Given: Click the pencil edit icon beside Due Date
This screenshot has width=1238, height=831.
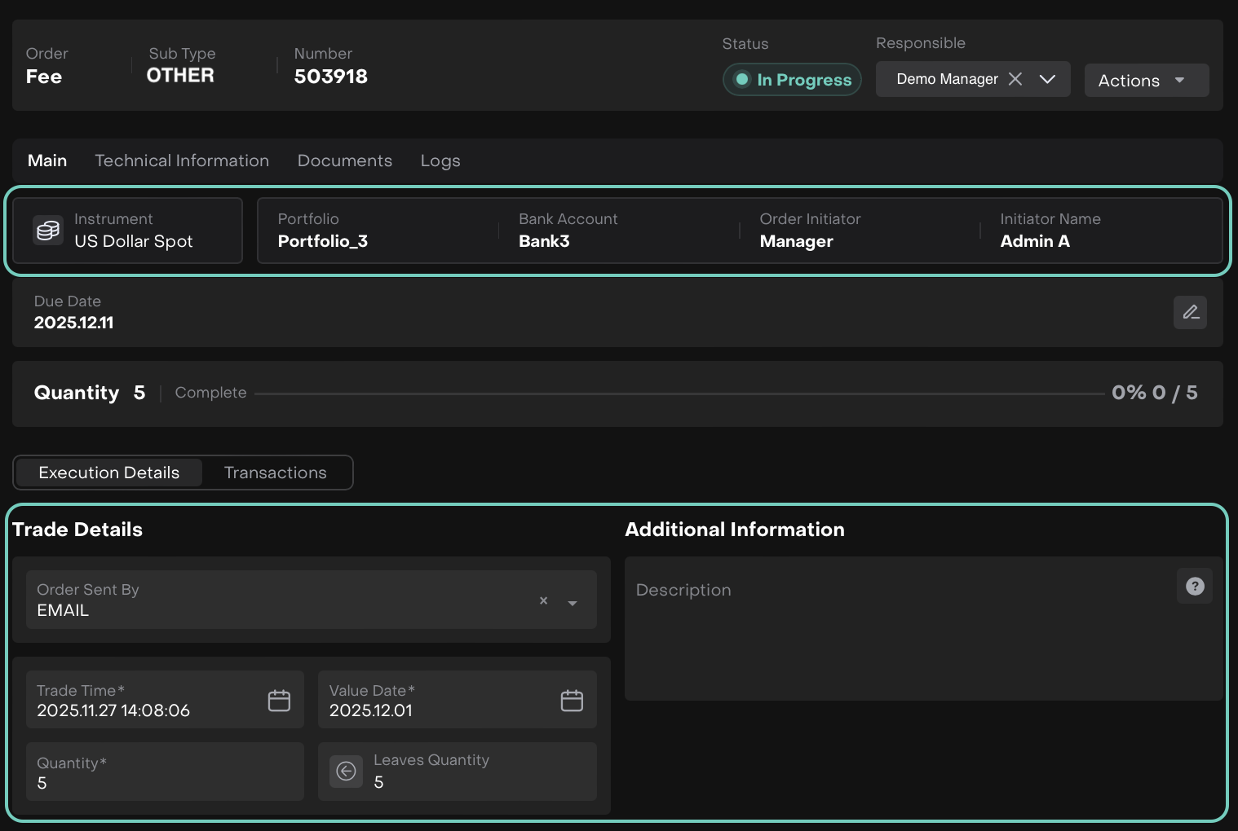Looking at the screenshot, I should (1190, 313).
